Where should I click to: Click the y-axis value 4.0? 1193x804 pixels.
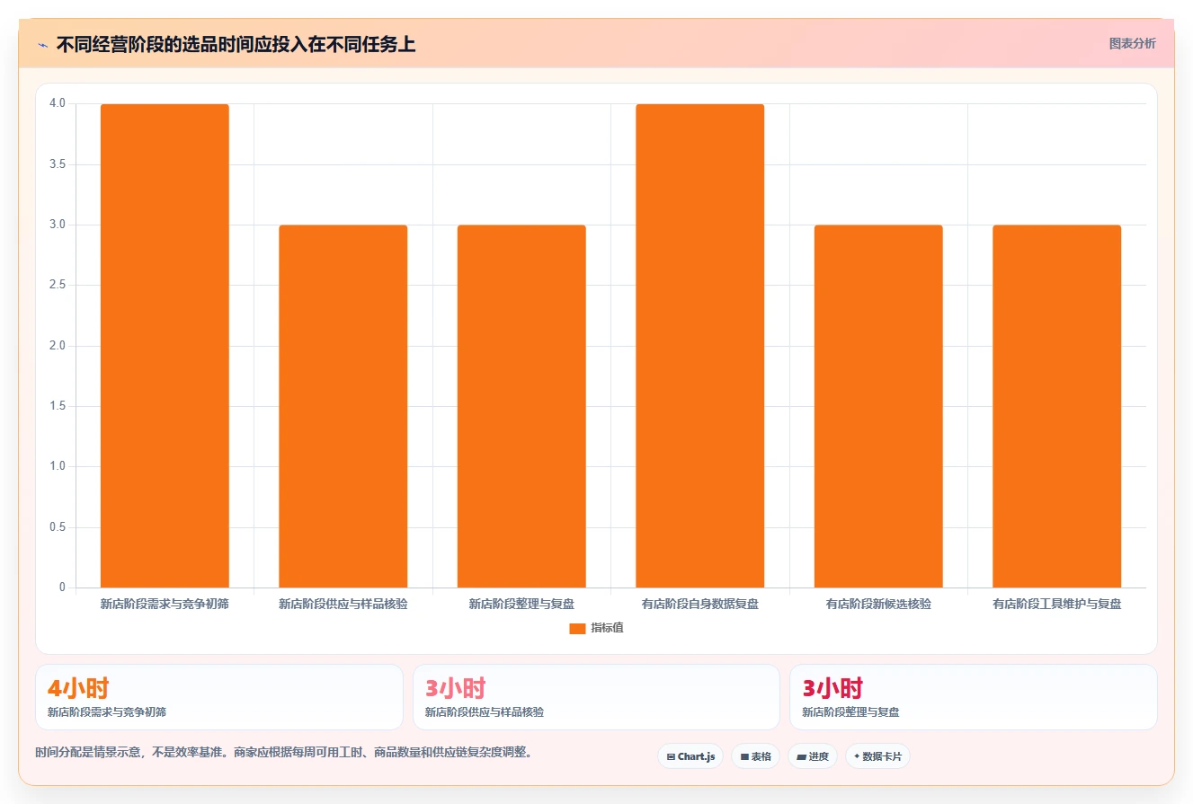coord(58,103)
